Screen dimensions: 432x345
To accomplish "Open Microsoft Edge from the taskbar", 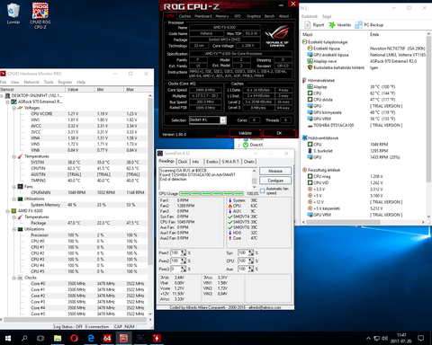I will pos(91,339).
